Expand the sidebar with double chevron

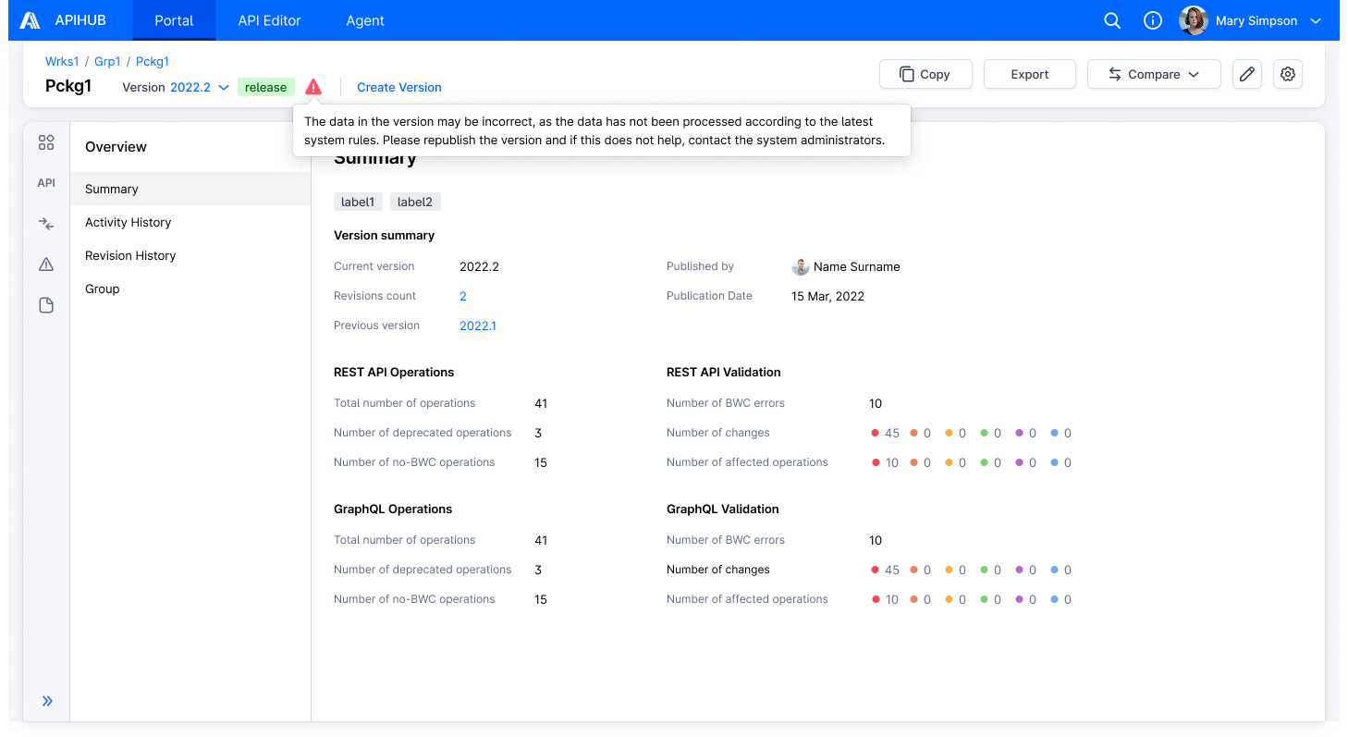47,701
